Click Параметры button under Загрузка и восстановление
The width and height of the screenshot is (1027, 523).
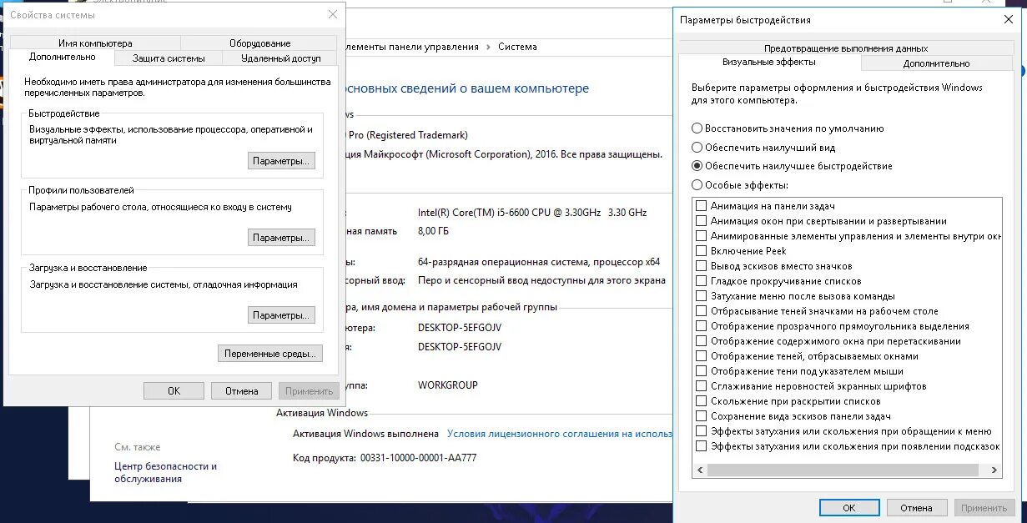(x=282, y=315)
